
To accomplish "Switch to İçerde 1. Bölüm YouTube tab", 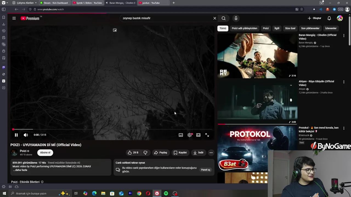I will click(x=88, y=3).
